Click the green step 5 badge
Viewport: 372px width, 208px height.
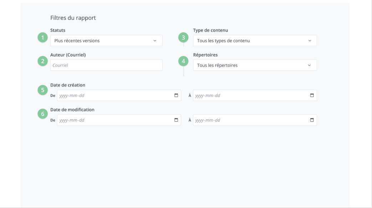pyautogui.click(x=43, y=90)
